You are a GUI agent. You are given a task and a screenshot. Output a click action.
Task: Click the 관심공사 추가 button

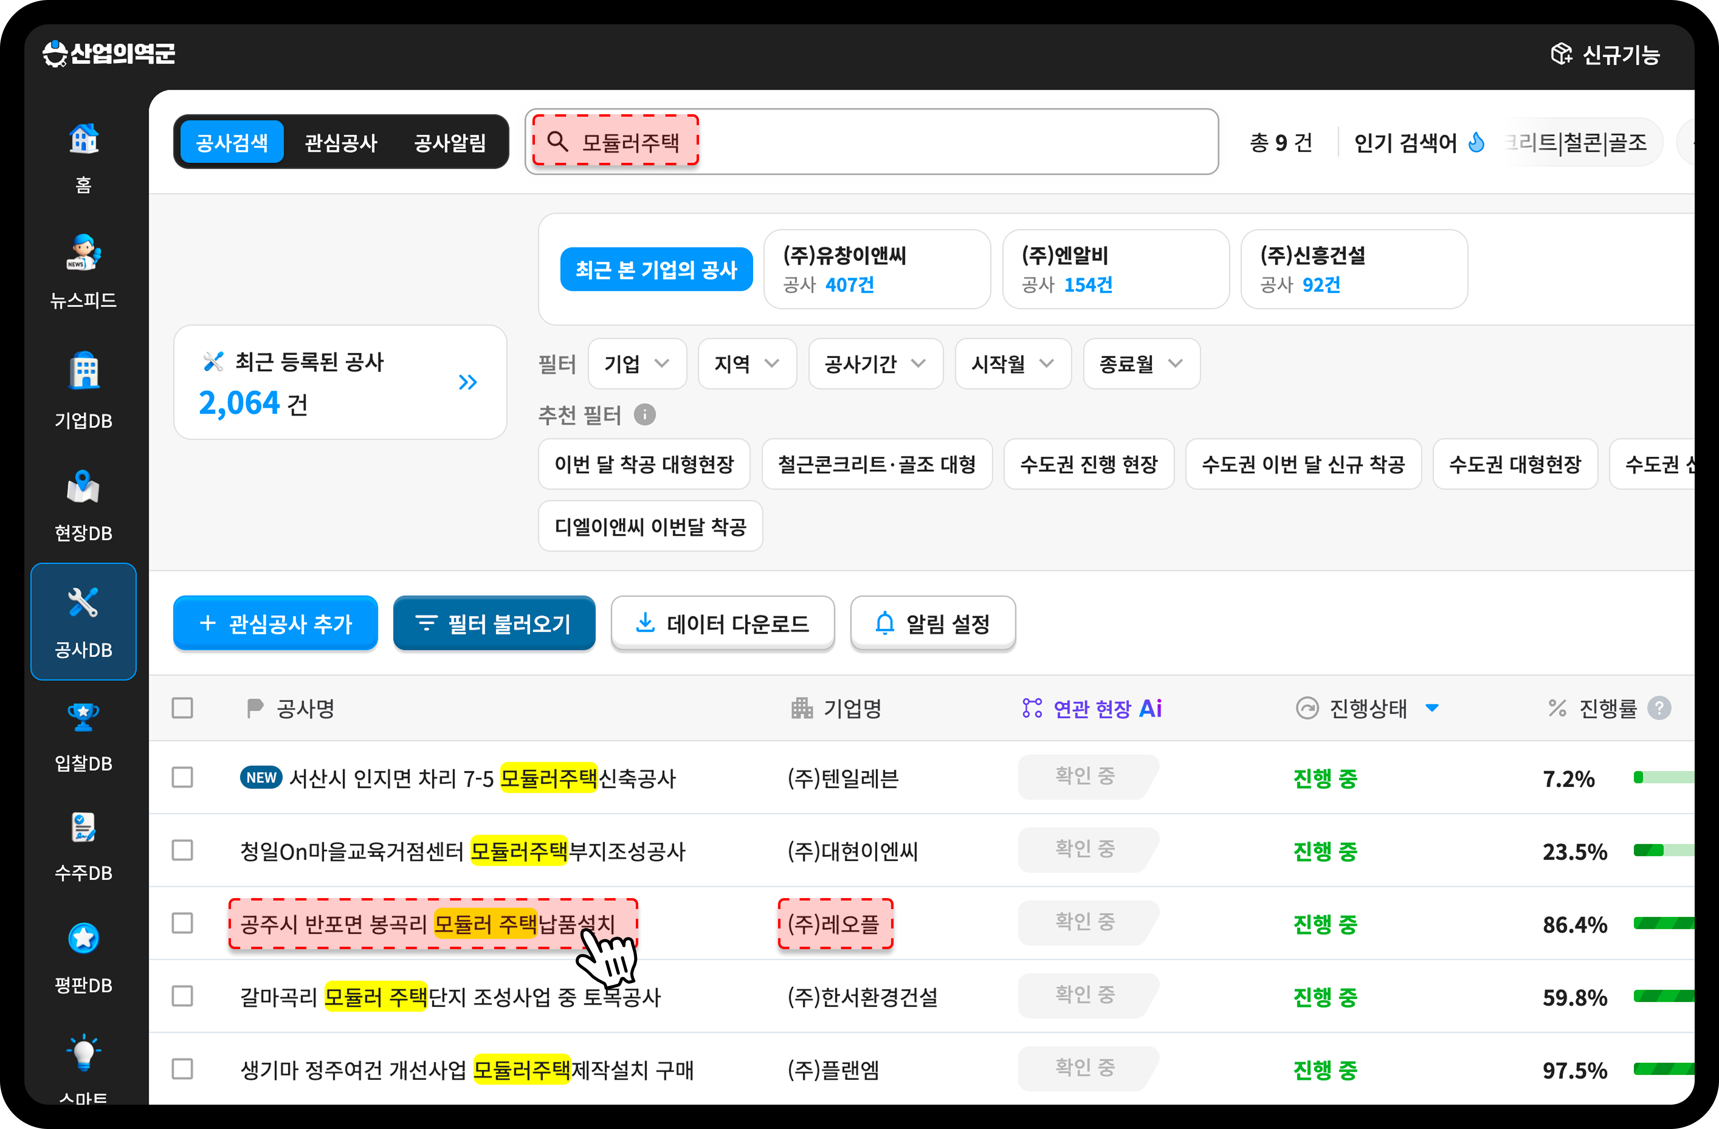(x=275, y=623)
